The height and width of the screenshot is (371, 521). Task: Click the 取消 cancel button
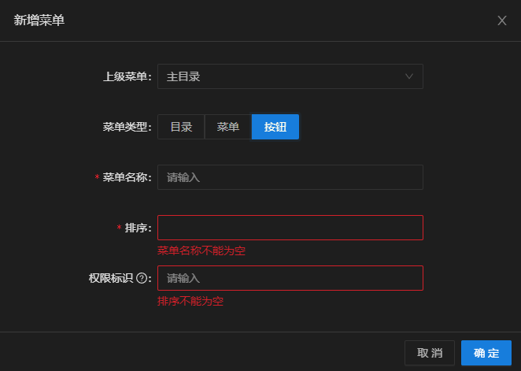pos(429,353)
